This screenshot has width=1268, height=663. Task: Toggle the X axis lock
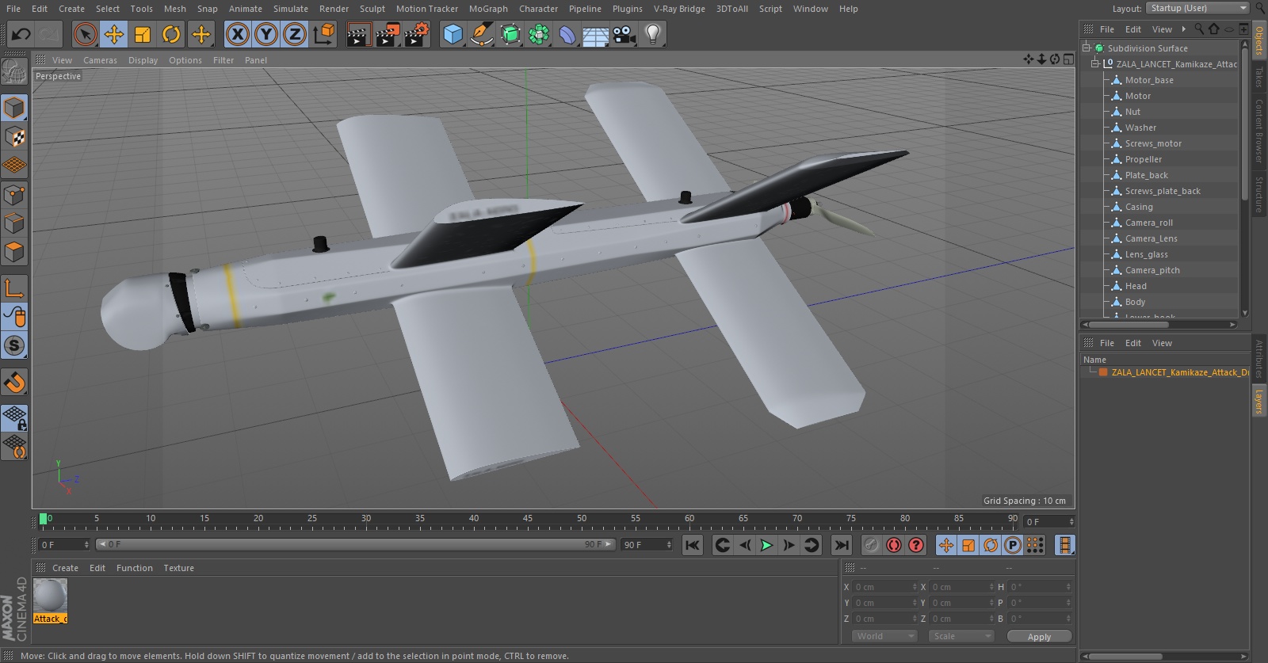237,34
